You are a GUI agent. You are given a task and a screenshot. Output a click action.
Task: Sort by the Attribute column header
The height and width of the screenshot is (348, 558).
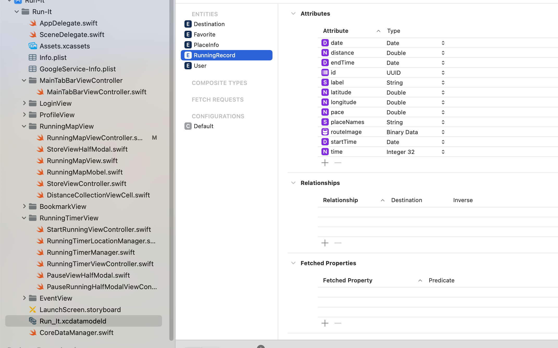point(336,31)
